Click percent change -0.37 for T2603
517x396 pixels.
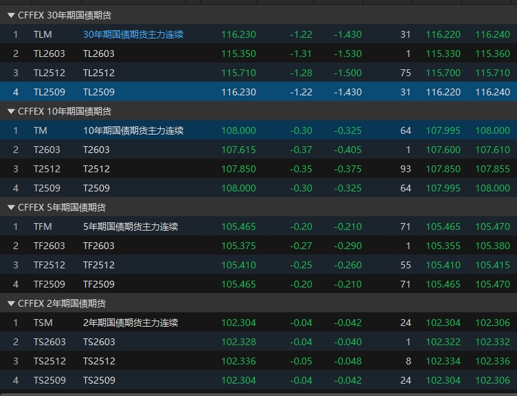301,150
